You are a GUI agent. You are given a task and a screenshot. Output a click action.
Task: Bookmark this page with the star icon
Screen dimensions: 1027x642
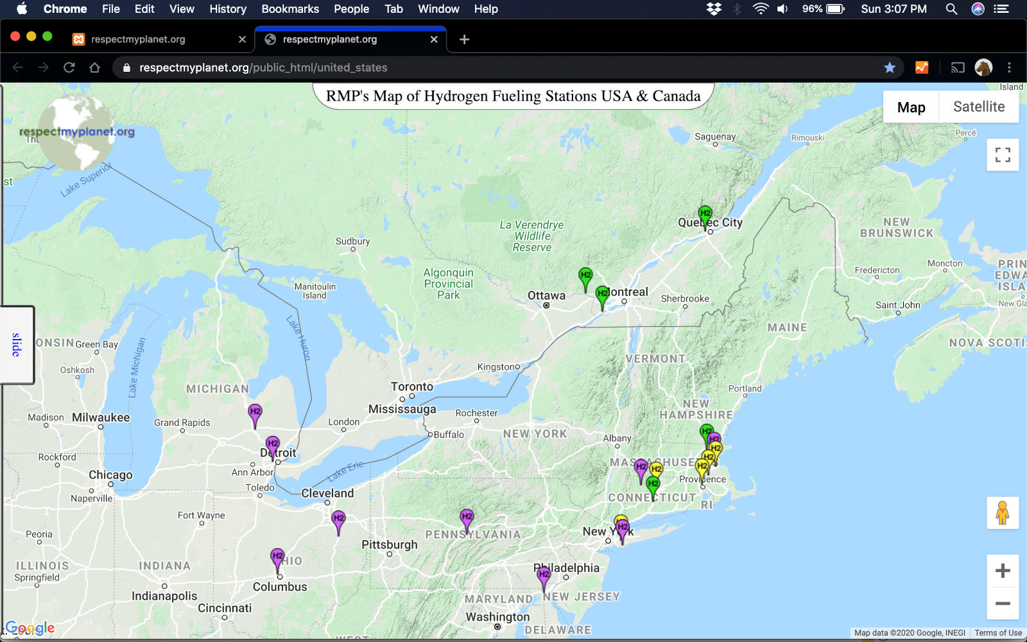click(889, 67)
